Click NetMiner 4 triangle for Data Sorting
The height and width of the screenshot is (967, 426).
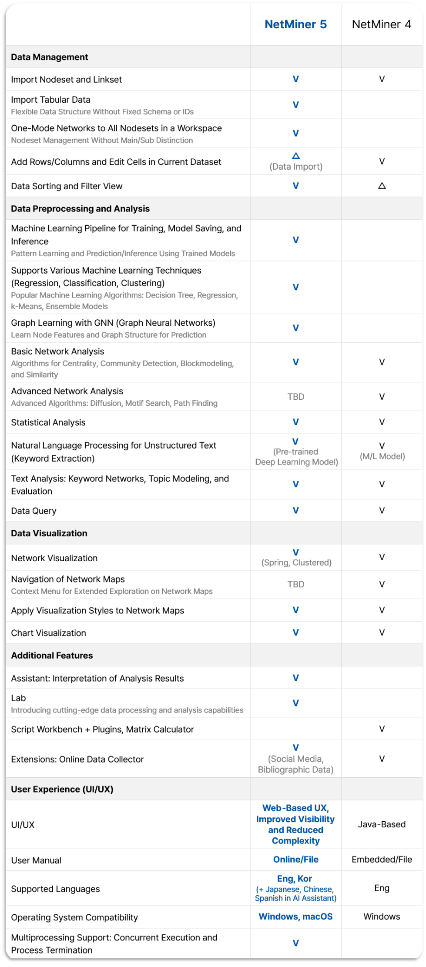pos(382,186)
